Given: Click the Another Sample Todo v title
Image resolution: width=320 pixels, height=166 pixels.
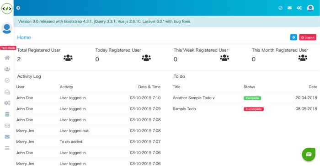Looking at the screenshot, I should pos(194,98).
